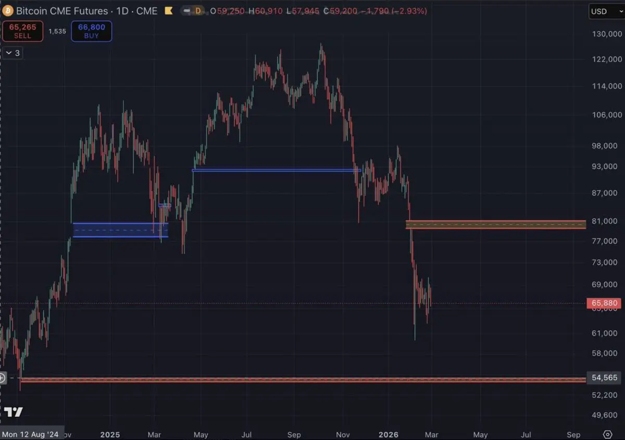Click the 66,800 BUY button
Image resolution: width=625 pixels, height=440 pixels.
[x=91, y=31]
